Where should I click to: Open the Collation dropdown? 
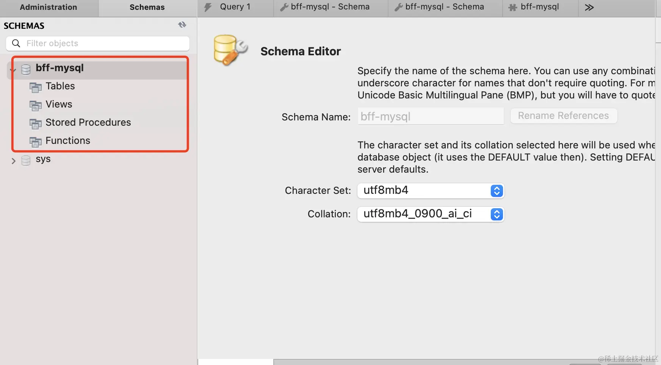tap(497, 214)
